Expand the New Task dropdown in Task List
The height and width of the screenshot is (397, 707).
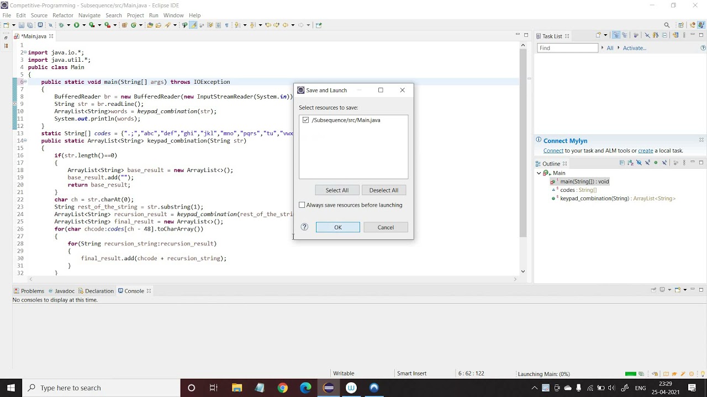605,36
